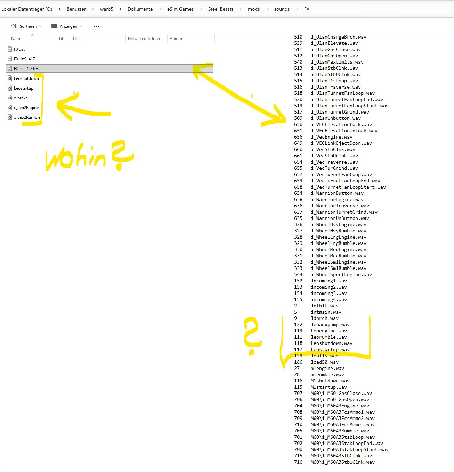The width and height of the screenshot is (454, 472).
Task: Sort by the Name column header
Action: point(17,39)
